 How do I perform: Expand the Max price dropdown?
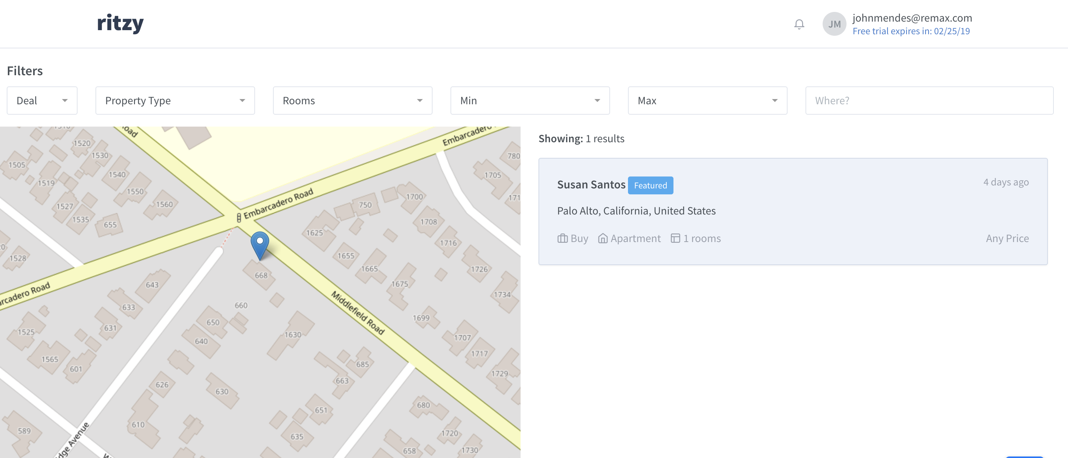(707, 101)
